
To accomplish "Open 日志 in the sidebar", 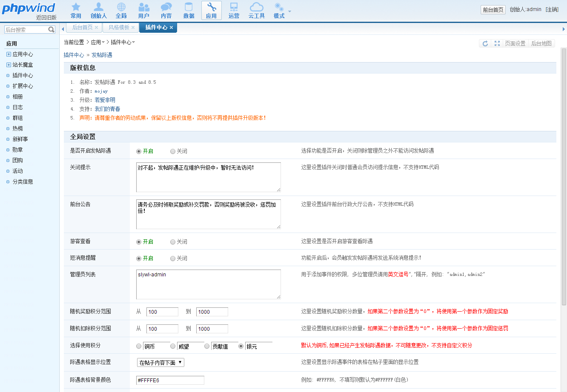I will [17, 108].
